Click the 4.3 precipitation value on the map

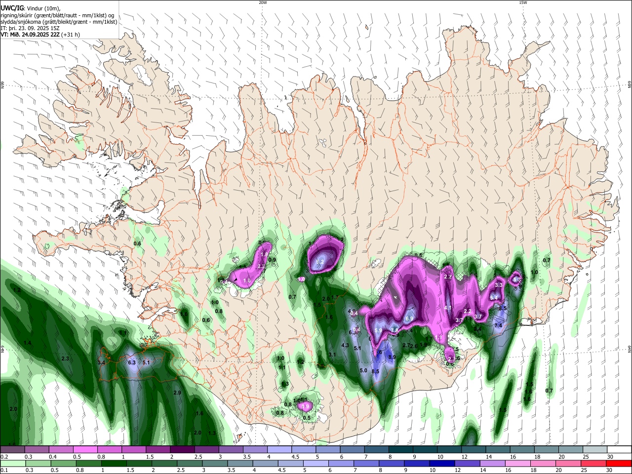[345, 345]
